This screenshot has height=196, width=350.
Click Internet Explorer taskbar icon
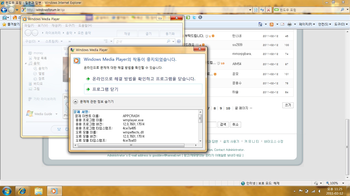(22, 191)
